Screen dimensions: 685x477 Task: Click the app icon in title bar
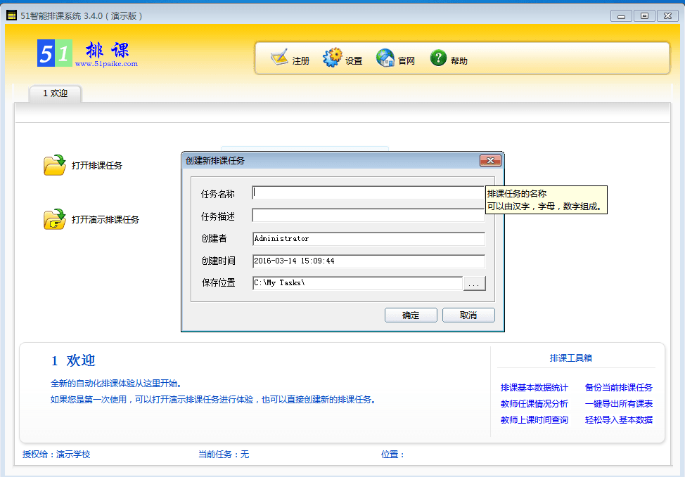[x=11, y=15]
